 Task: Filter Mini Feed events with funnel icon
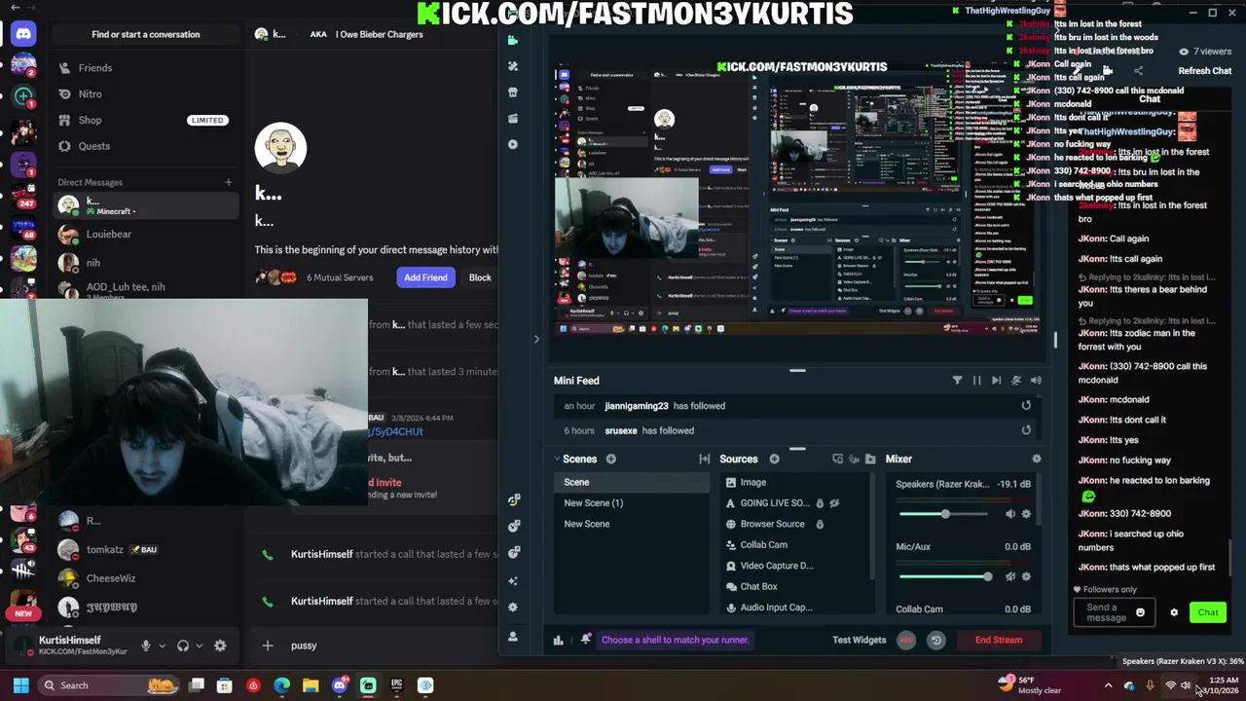point(957,381)
